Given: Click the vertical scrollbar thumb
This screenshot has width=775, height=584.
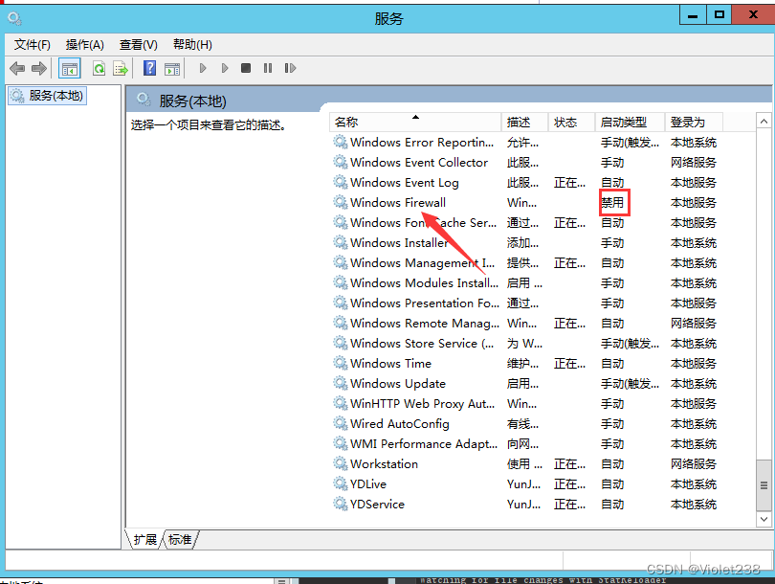Looking at the screenshot, I should coord(764,485).
